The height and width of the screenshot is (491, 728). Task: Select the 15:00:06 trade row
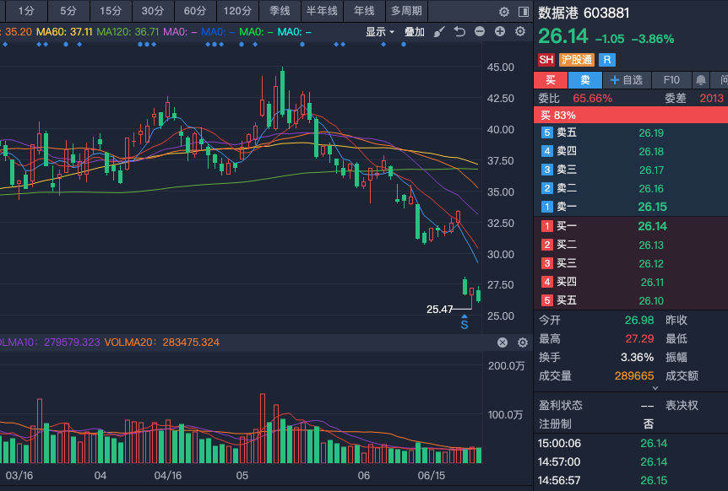point(631,444)
